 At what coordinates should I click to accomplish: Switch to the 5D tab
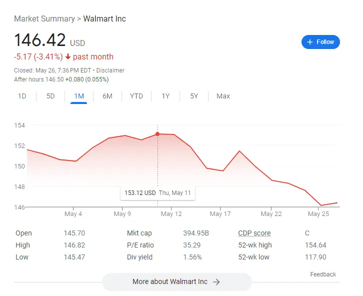click(50, 96)
